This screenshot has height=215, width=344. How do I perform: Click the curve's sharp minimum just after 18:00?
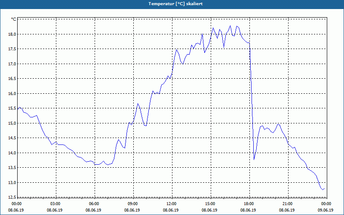[x=254, y=159]
